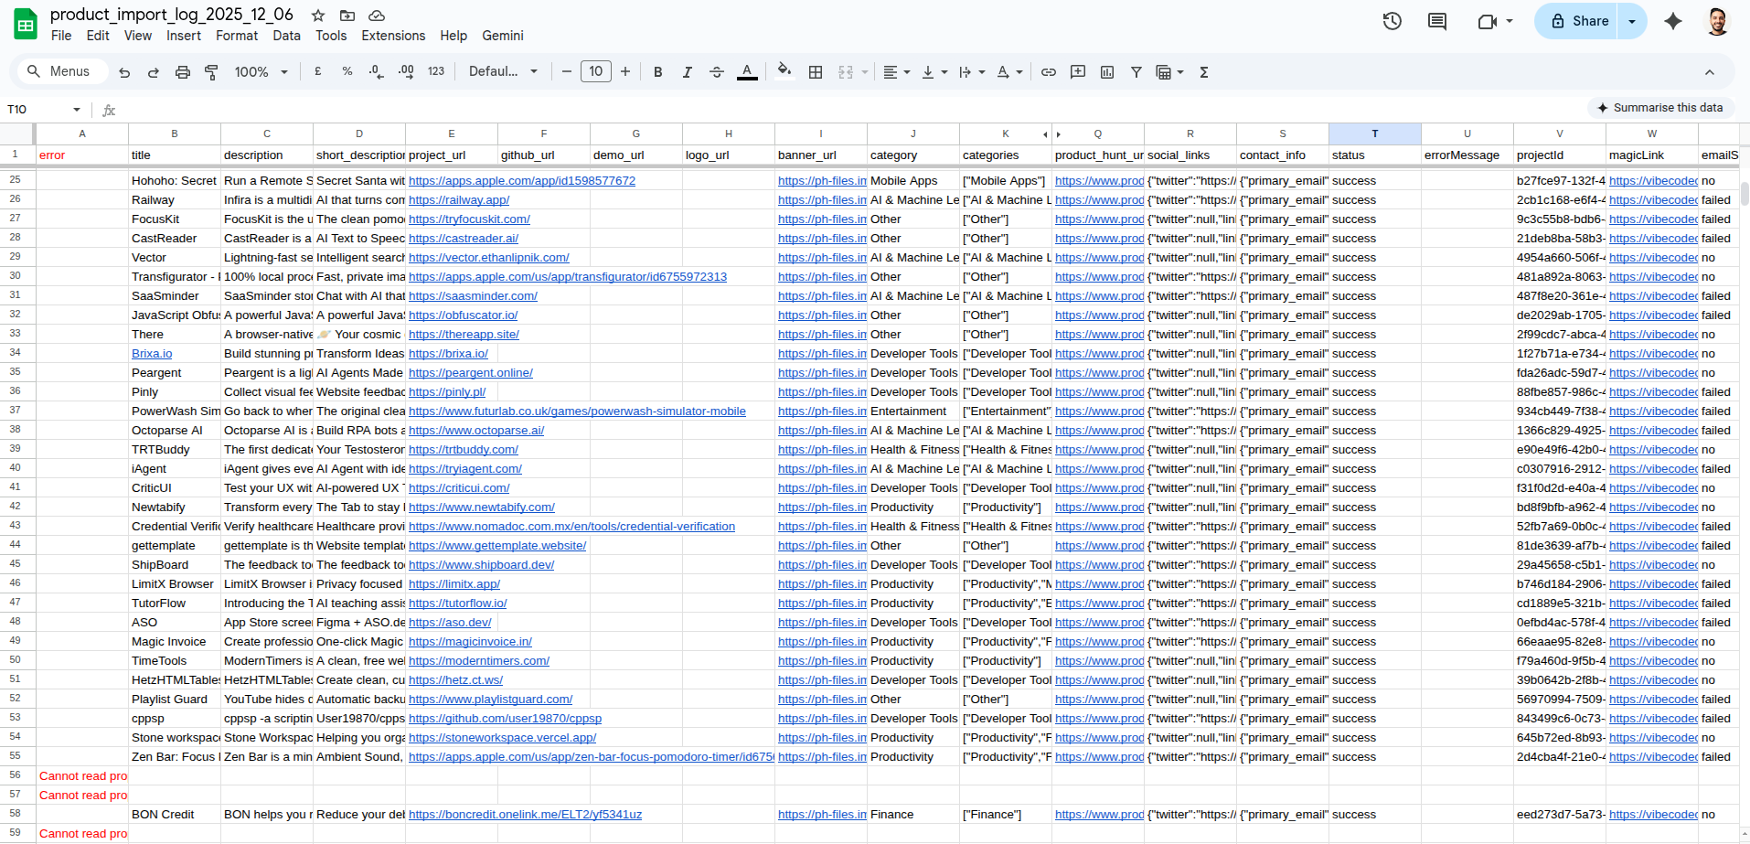Open the borders menu
The height and width of the screenshot is (844, 1750).
coord(816,72)
